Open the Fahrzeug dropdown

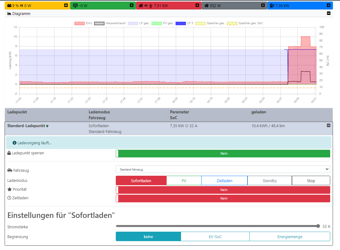point(223,169)
